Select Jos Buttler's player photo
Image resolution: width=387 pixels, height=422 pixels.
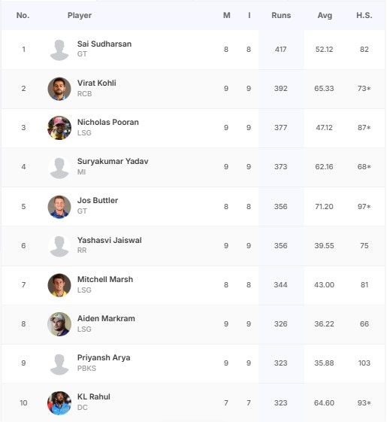pos(59,207)
